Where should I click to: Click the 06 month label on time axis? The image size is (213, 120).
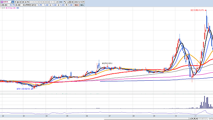[x=87, y=116]
